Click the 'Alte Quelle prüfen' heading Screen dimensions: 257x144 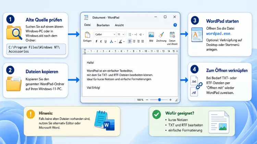(44, 20)
